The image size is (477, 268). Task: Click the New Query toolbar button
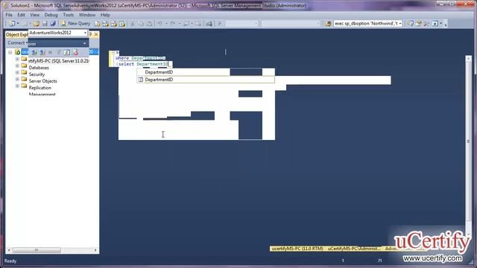[75, 23]
